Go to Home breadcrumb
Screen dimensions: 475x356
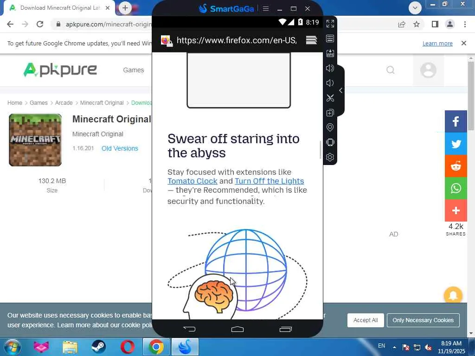coord(14,102)
